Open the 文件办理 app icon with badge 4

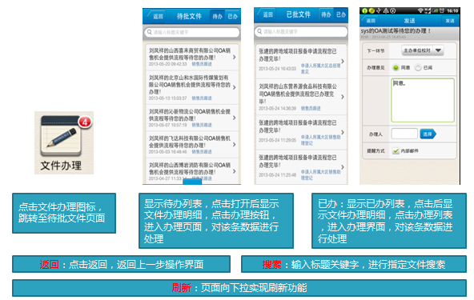64,142
